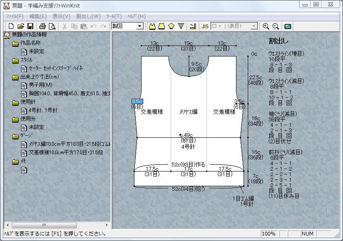Click the 袖ぐり(減目) heading
Viewport: 343px width, 241px height.
click(283, 114)
